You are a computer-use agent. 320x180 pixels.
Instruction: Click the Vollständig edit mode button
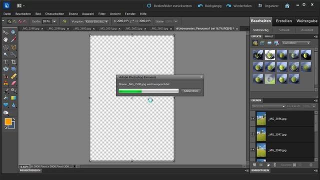[260, 30]
